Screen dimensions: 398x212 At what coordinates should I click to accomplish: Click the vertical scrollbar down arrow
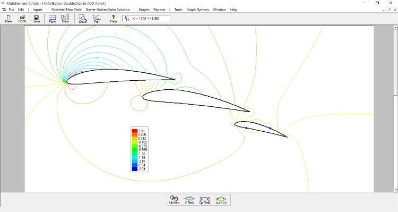click(x=395, y=190)
